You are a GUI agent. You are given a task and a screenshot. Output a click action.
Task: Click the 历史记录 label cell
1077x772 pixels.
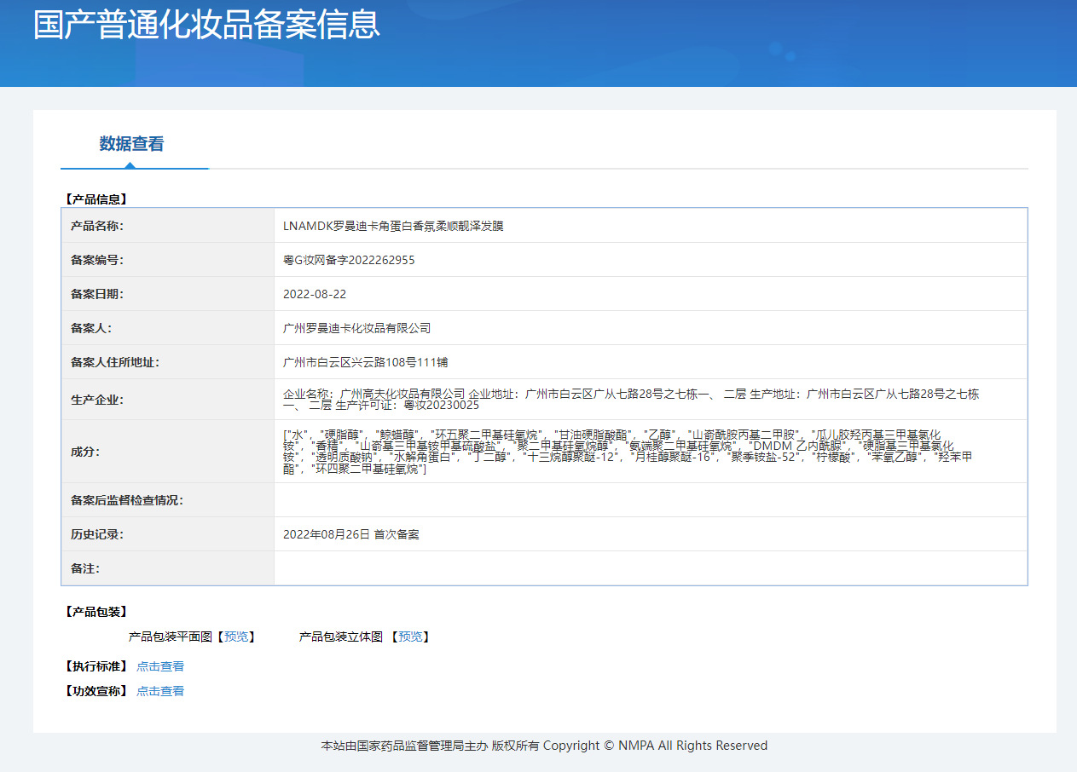point(168,534)
